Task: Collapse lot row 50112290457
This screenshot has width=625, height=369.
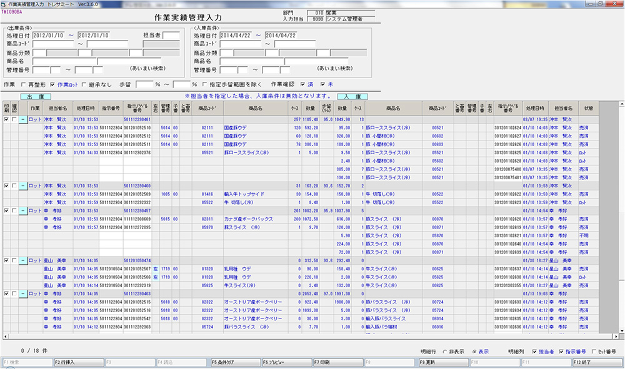Action: 23,210
